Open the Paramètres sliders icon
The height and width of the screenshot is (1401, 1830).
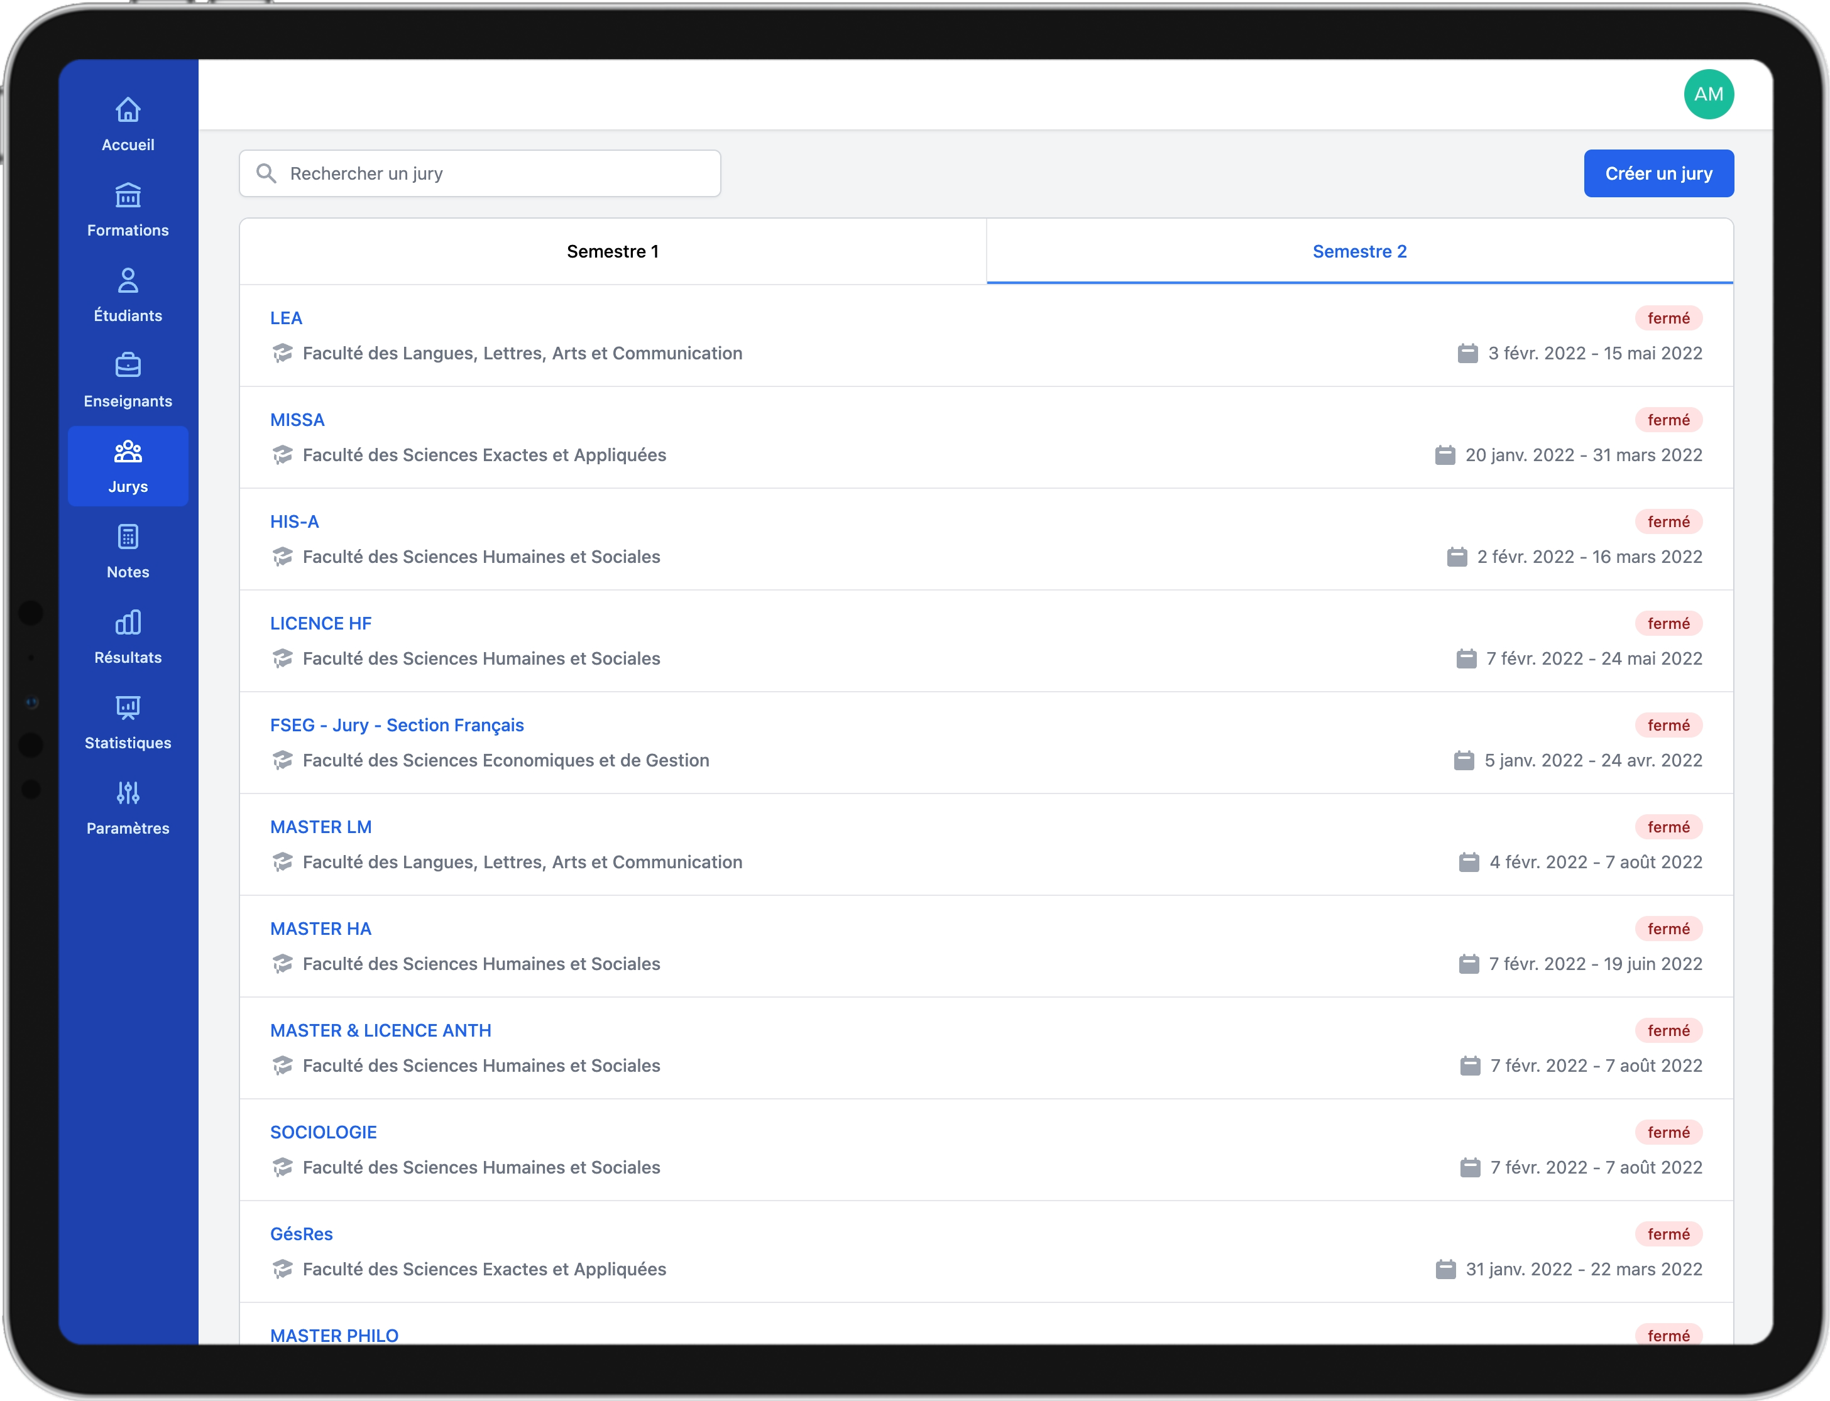[128, 793]
